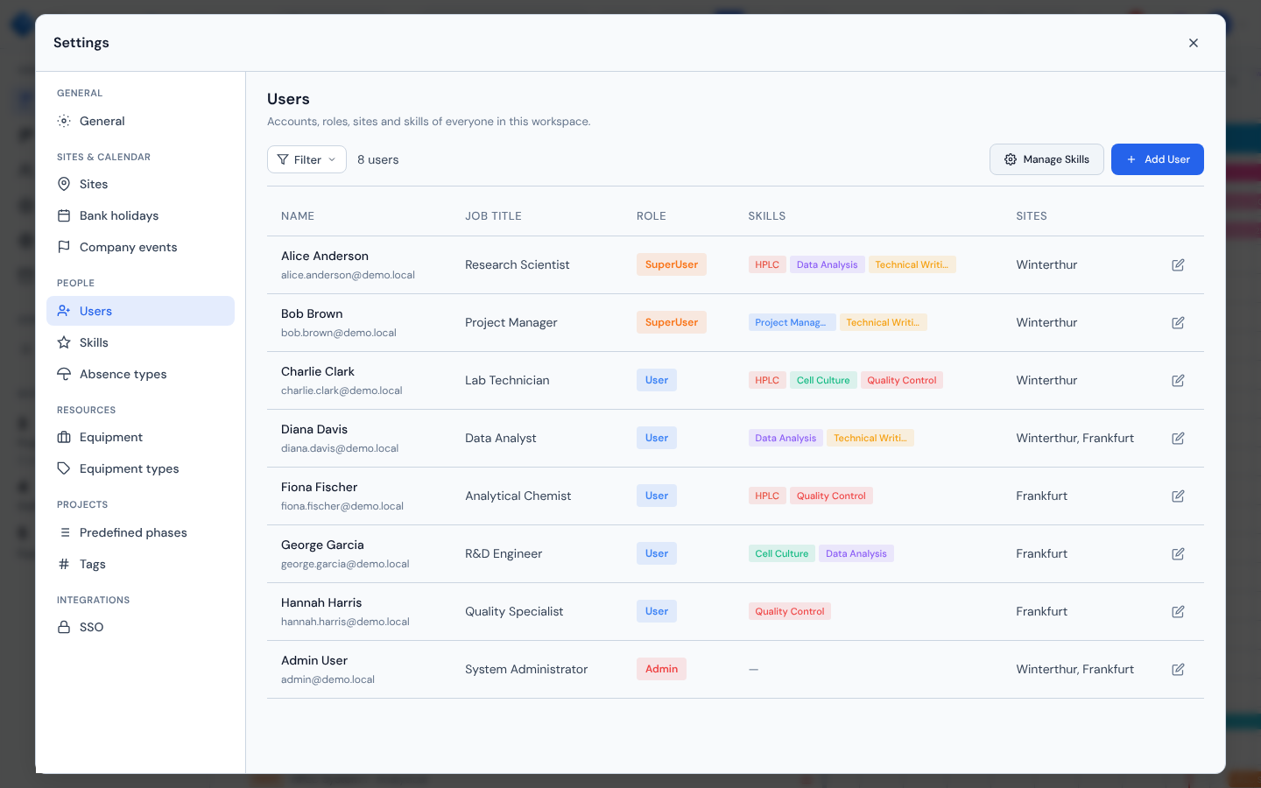The height and width of the screenshot is (788, 1261).
Task: Click the JOB TITLE column header
Action: tap(493, 215)
